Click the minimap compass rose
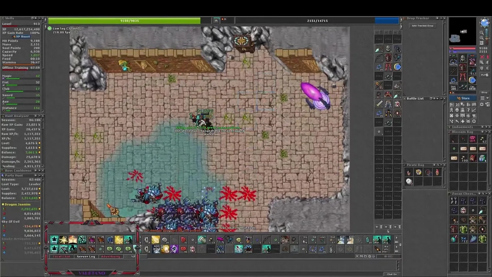The image size is (492, 277). (x=485, y=22)
